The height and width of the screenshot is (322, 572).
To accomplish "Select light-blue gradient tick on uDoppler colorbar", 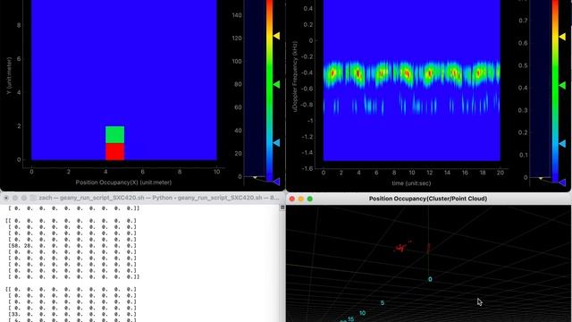I will (562, 144).
